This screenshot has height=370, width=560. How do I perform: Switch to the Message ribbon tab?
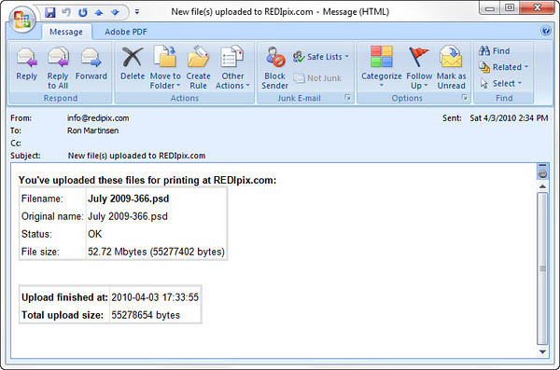click(x=66, y=32)
